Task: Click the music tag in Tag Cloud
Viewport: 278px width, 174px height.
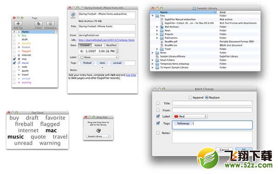Action: click(16, 137)
